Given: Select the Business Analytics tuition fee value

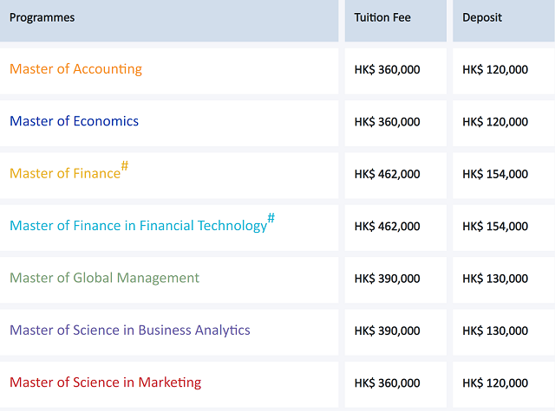Looking at the screenshot, I should click(x=388, y=331).
